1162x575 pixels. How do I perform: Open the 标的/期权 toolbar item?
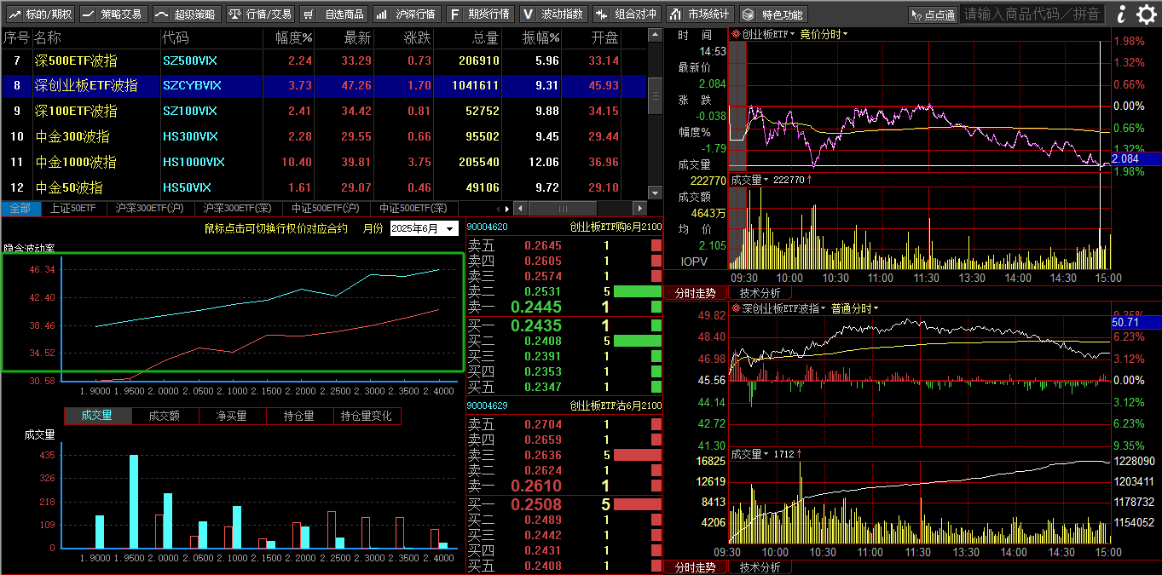point(39,14)
